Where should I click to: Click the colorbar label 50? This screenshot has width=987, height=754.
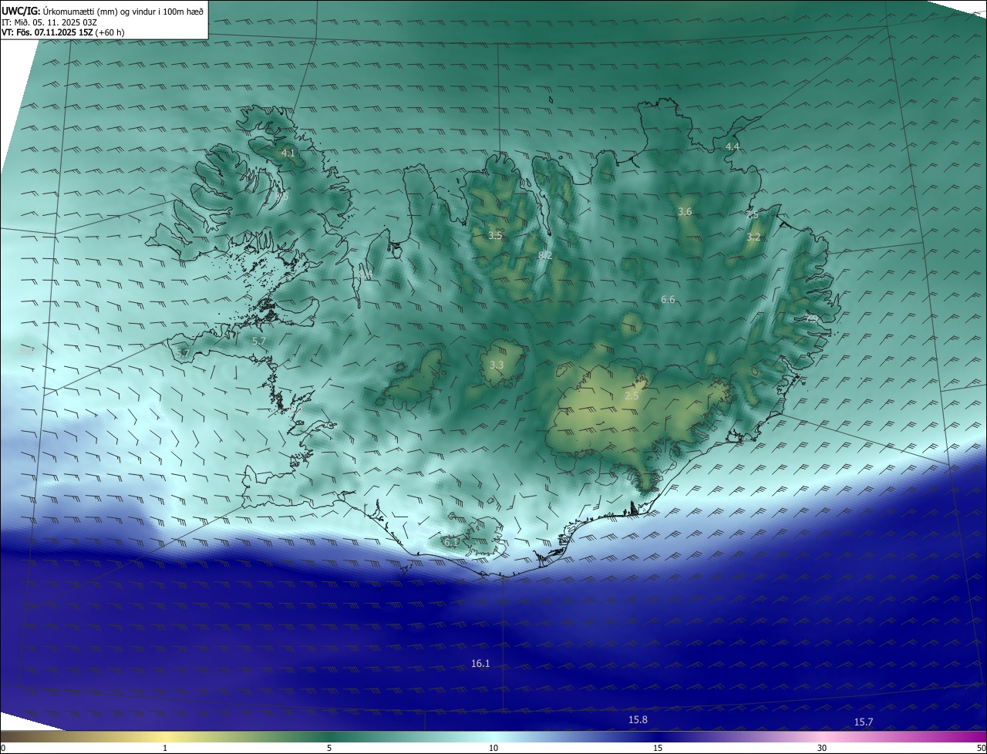click(x=981, y=748)
